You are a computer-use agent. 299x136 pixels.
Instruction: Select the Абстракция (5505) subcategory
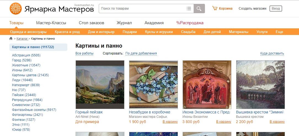click(x=26, y=55)
